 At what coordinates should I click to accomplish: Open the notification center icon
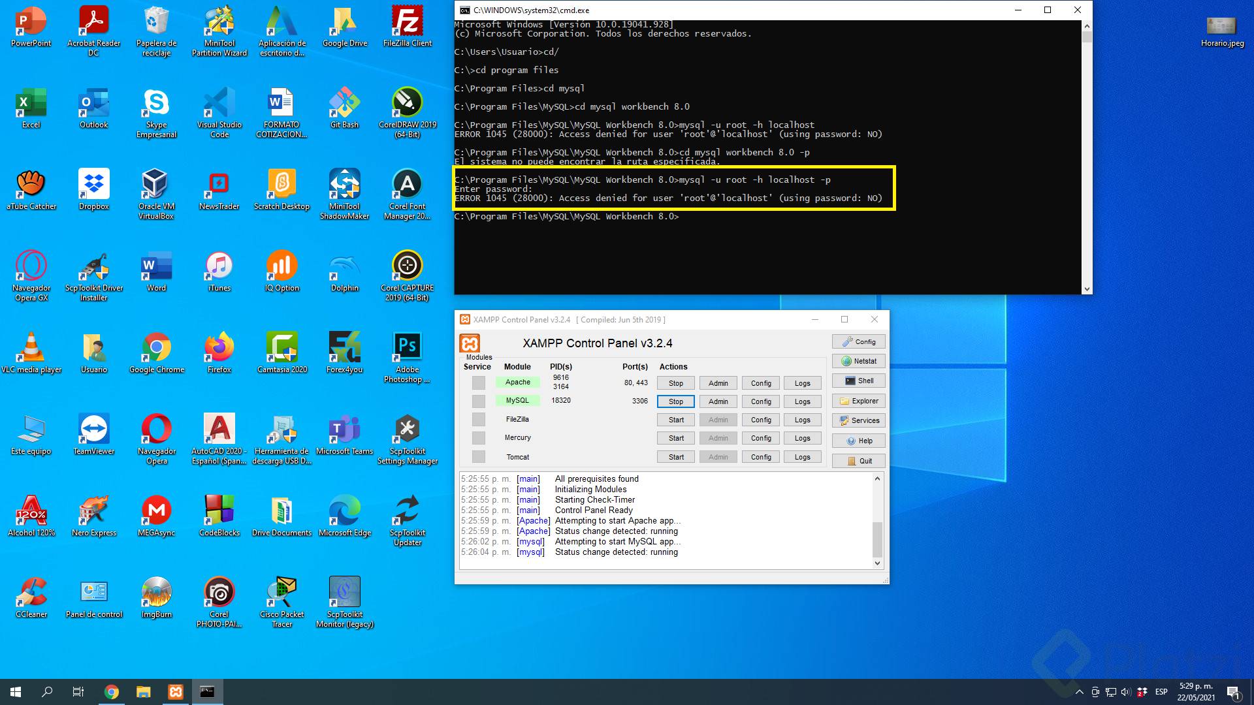1233,692
